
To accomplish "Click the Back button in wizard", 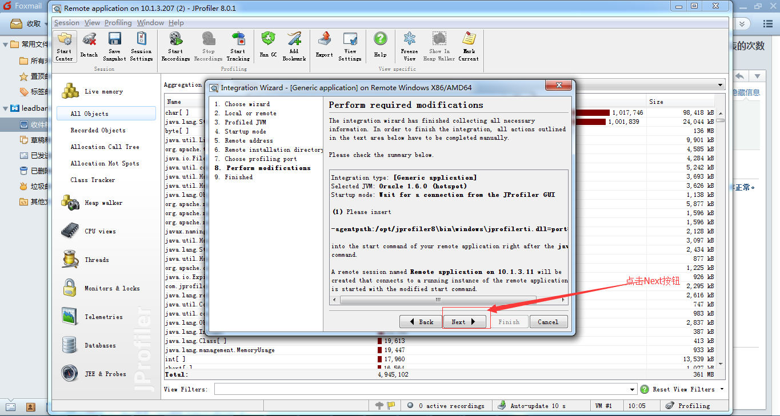I will coord(421,322).
